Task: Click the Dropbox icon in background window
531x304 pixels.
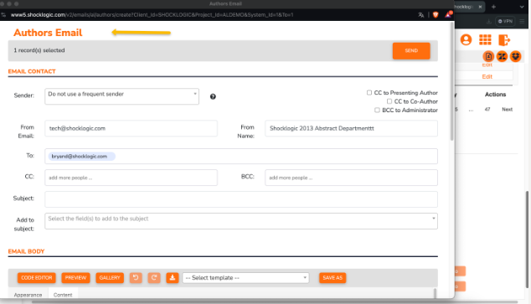Action: point(515,57)
